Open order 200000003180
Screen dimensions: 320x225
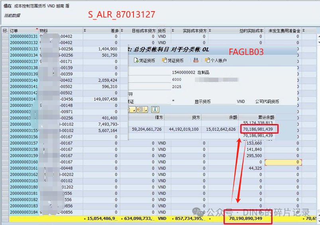tap(24, 187)
